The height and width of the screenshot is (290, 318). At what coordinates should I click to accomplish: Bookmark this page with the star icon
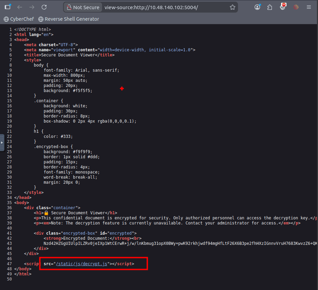coord(232,7)
